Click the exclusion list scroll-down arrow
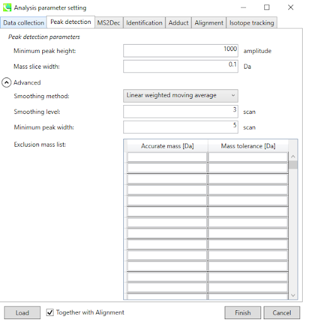 click(x=293, y=295)
